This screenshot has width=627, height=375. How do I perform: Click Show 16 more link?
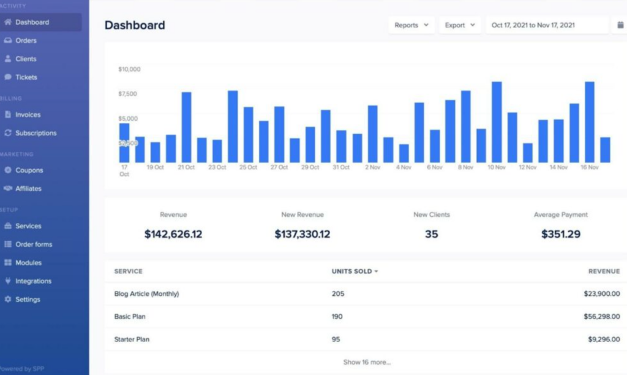pyautogui.click(x=366, y=362)
